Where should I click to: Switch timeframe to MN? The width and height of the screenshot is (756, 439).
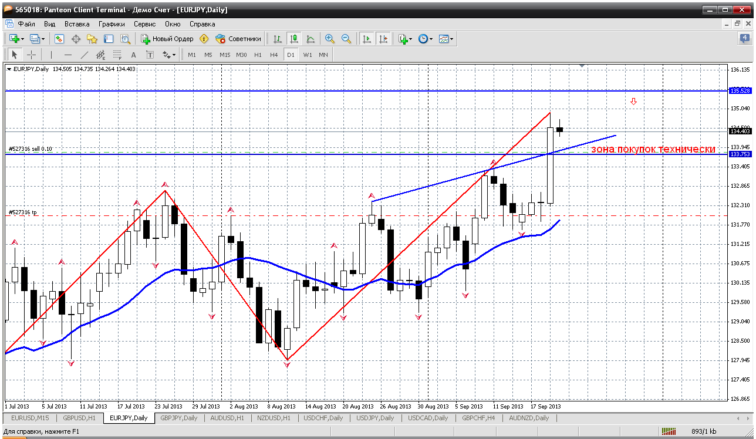323,55
